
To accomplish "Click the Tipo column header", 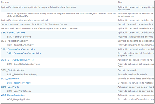I will (120, 2).
